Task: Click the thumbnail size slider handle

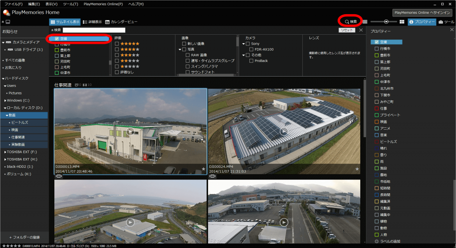Action: (x=386, y=22)
